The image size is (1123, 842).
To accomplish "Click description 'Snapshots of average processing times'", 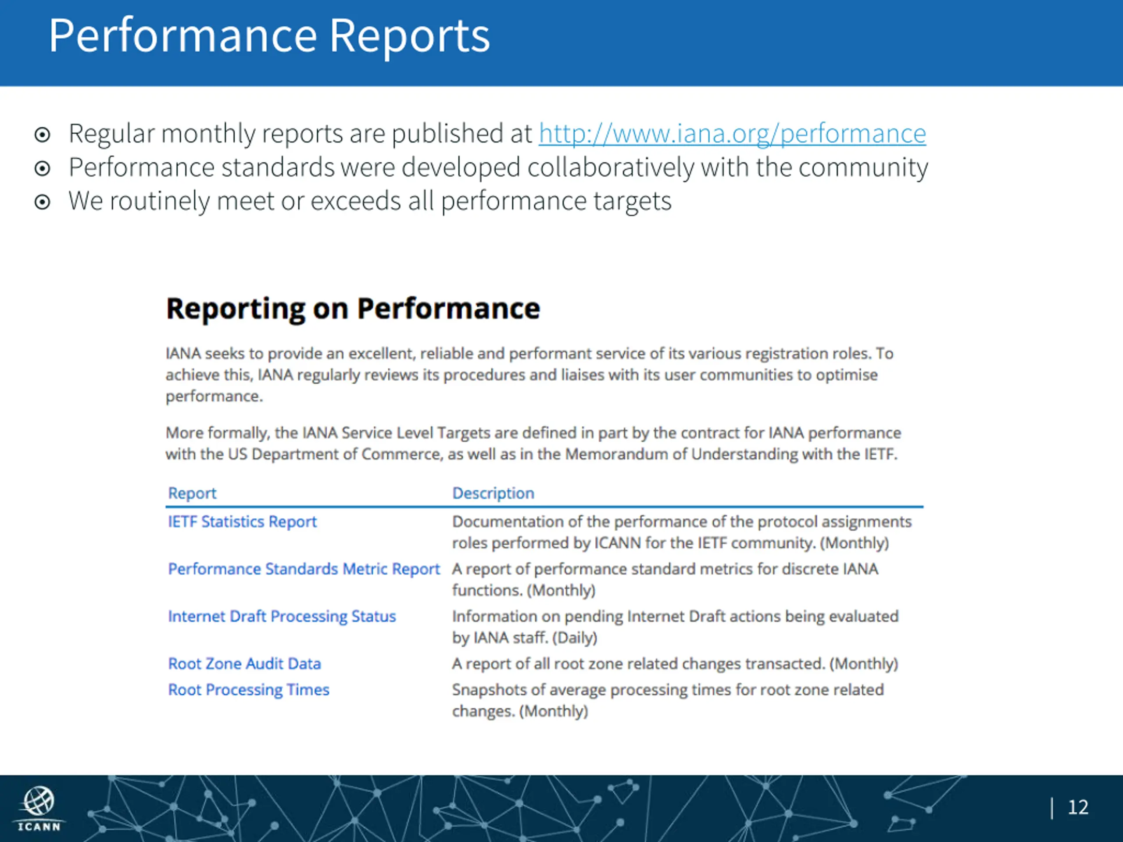I will [x=668, y=700].
